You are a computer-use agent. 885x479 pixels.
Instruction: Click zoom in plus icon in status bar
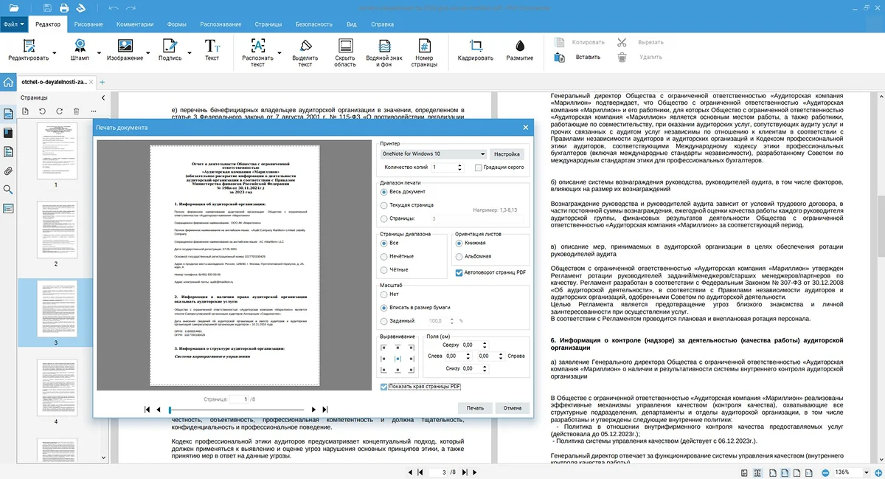[x=877, y=472]
